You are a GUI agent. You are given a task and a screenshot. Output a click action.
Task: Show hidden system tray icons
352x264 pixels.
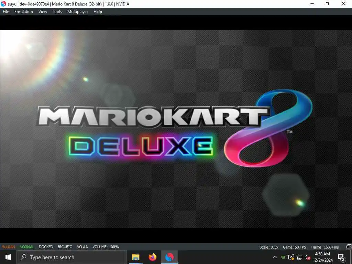275,257
